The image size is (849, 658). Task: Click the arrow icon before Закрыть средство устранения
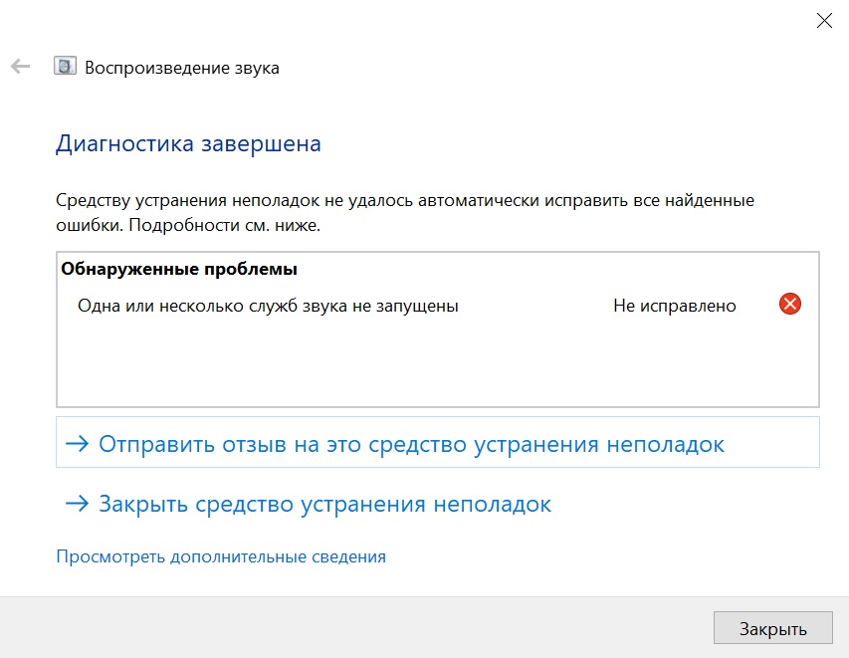(77, 504)
